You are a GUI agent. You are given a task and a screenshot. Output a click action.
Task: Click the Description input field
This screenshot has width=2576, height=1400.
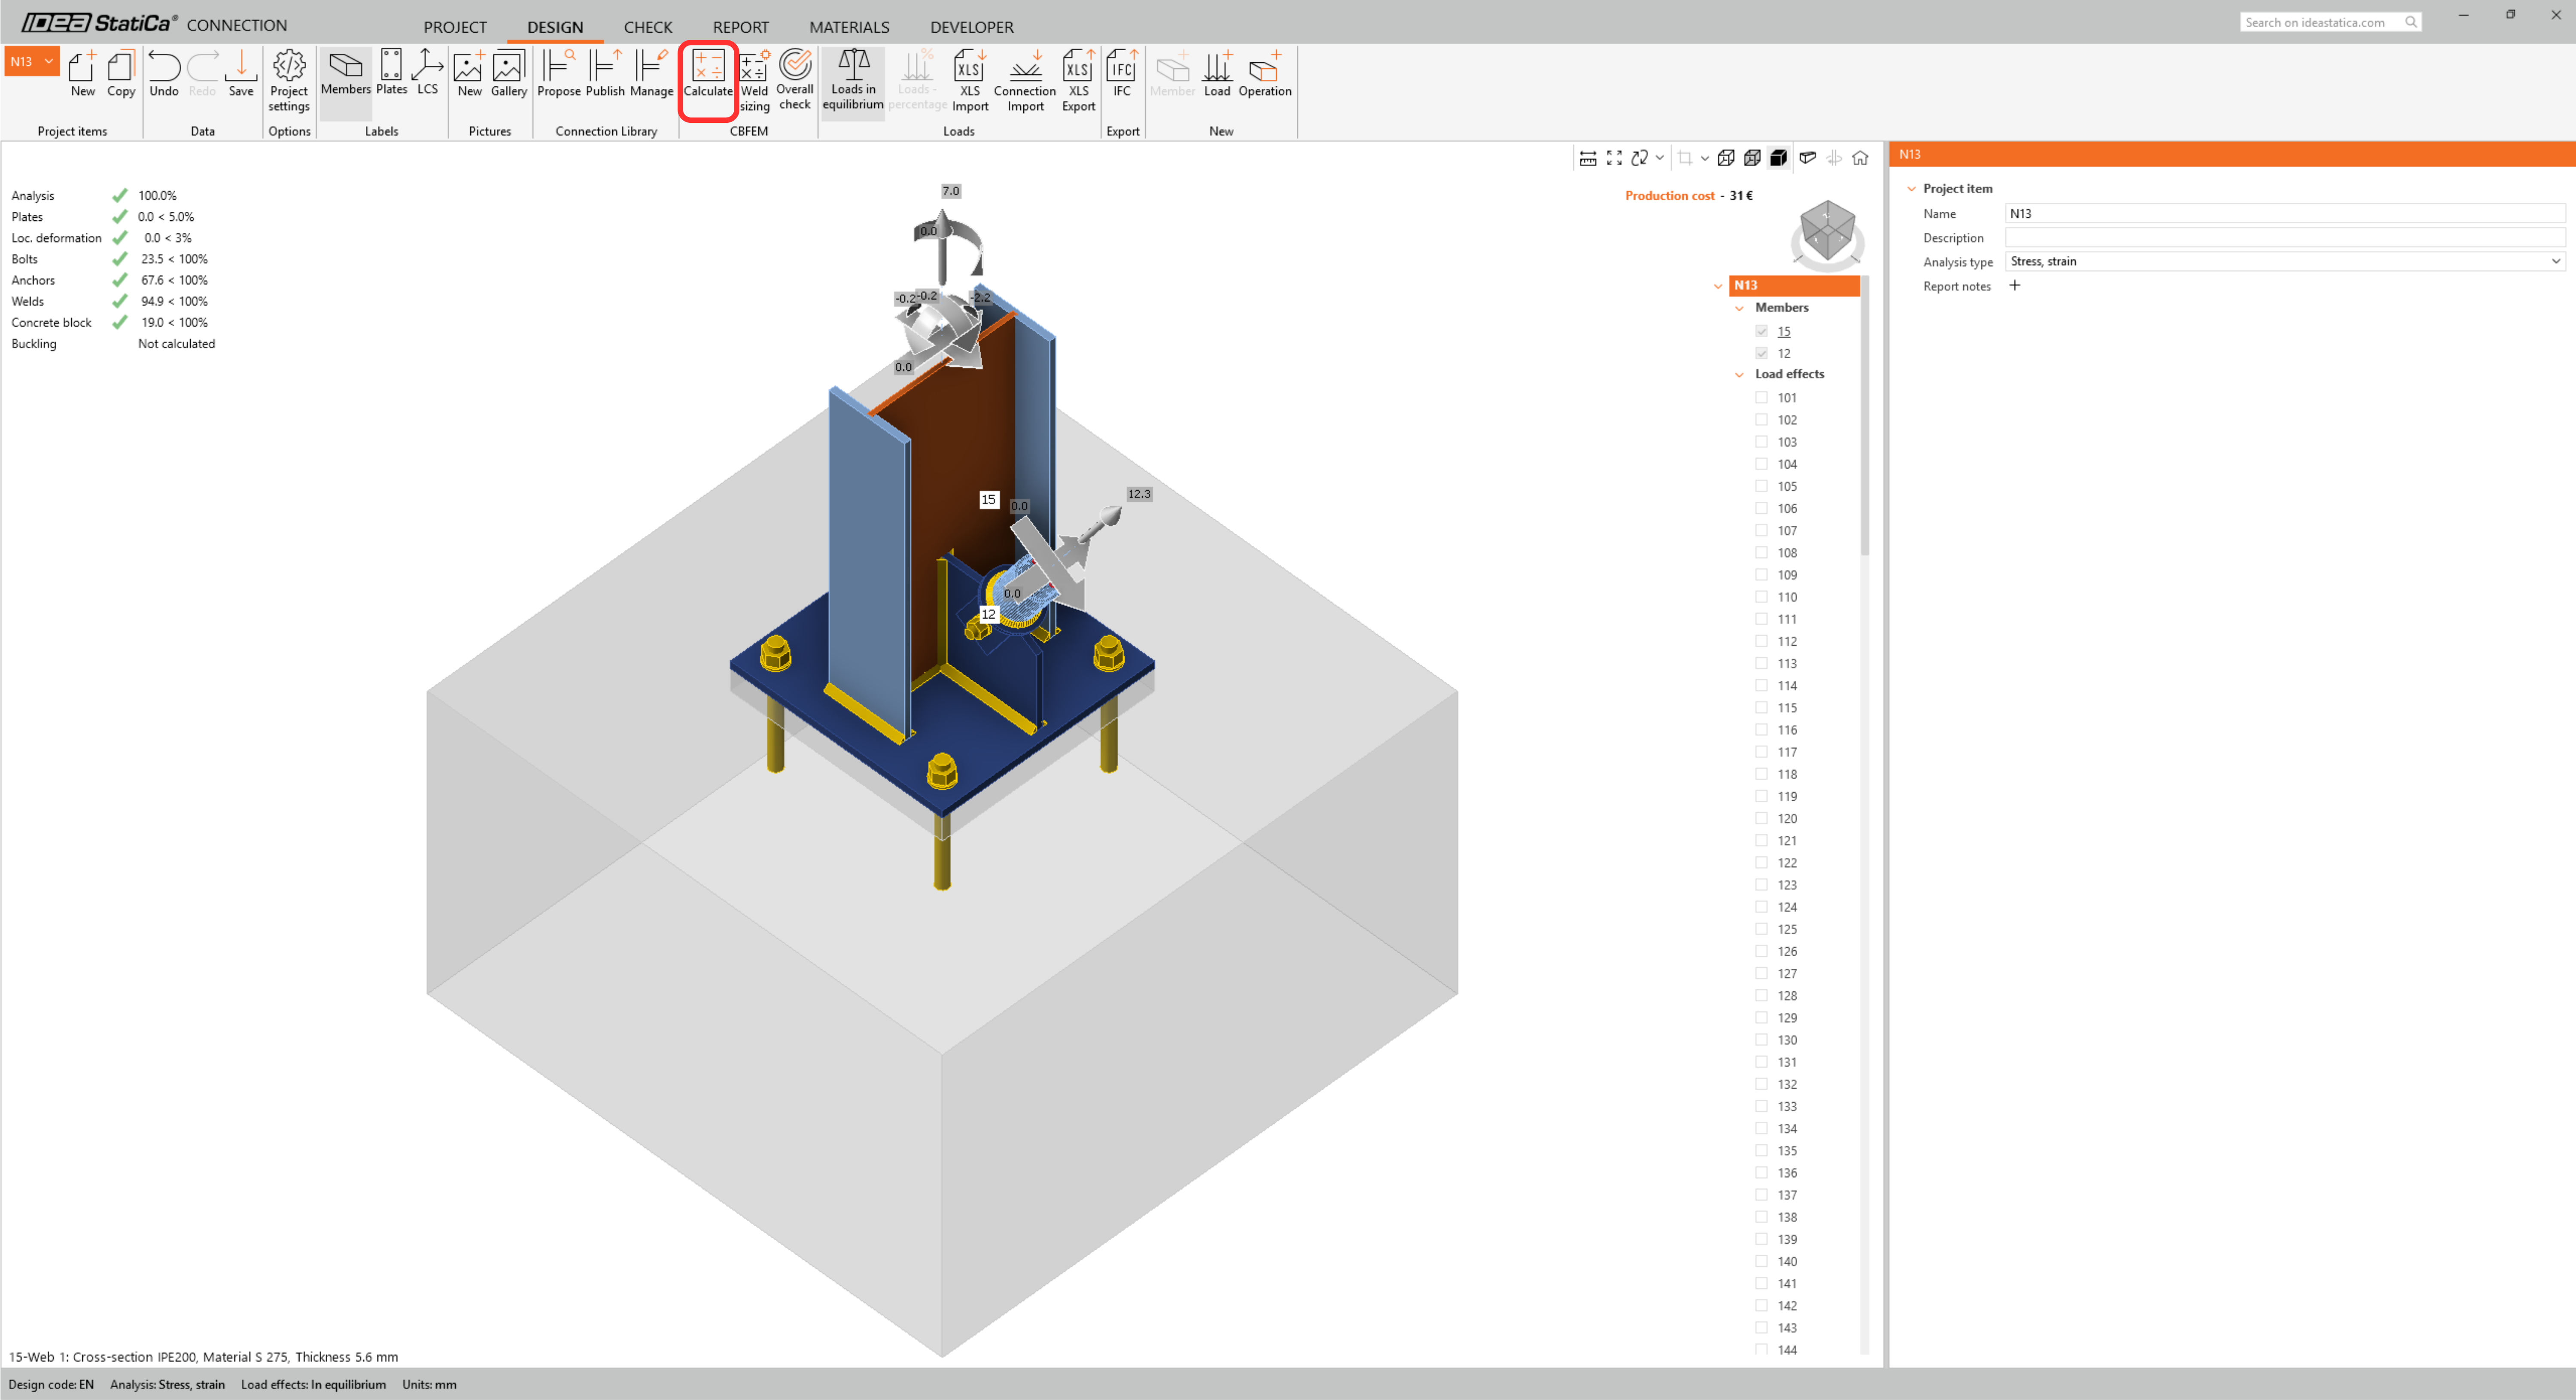pos(2284,237)
